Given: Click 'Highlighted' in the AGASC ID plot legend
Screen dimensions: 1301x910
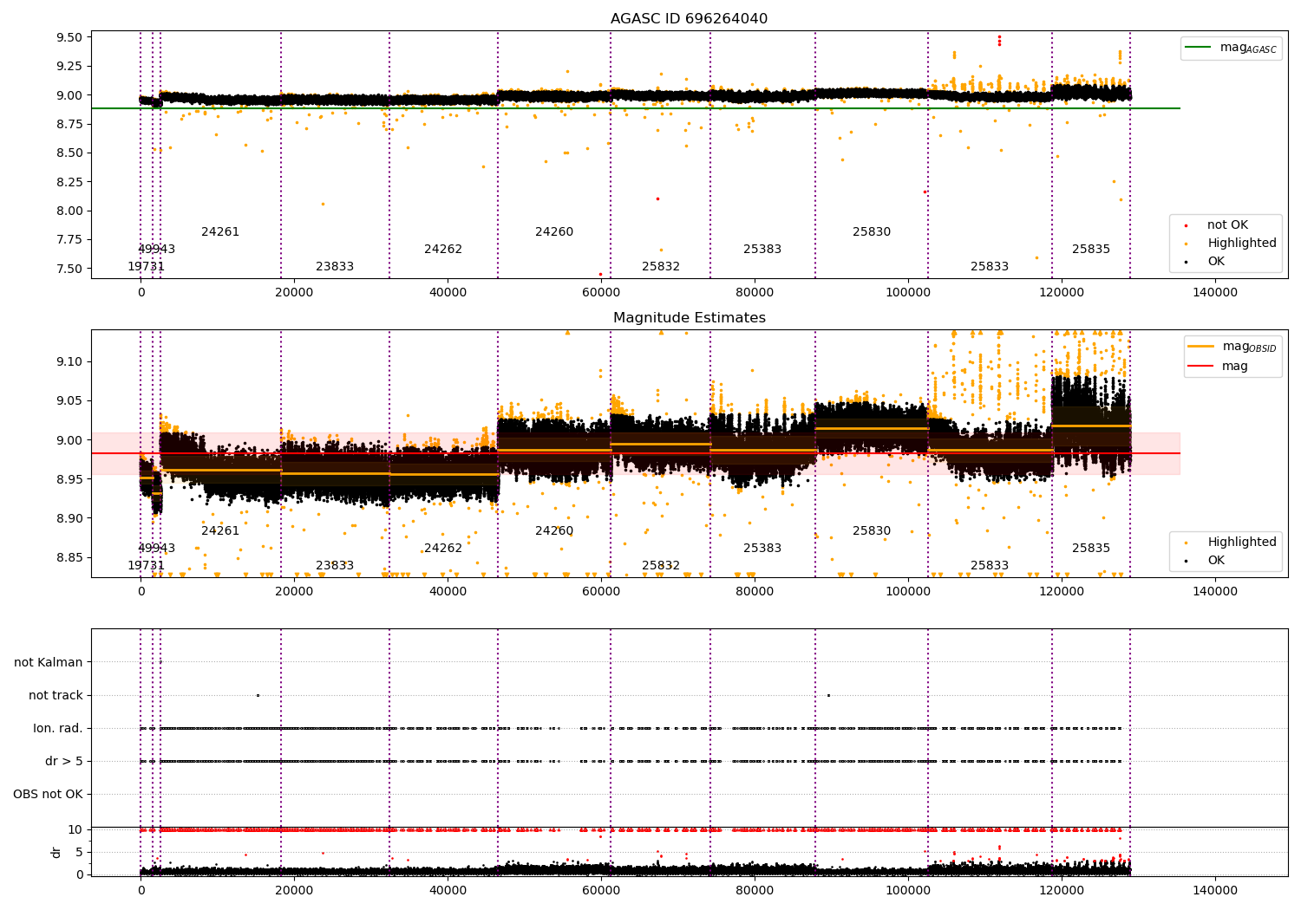Looking at the screenshot, I should pyautogui.click(x=1242, y=244).
